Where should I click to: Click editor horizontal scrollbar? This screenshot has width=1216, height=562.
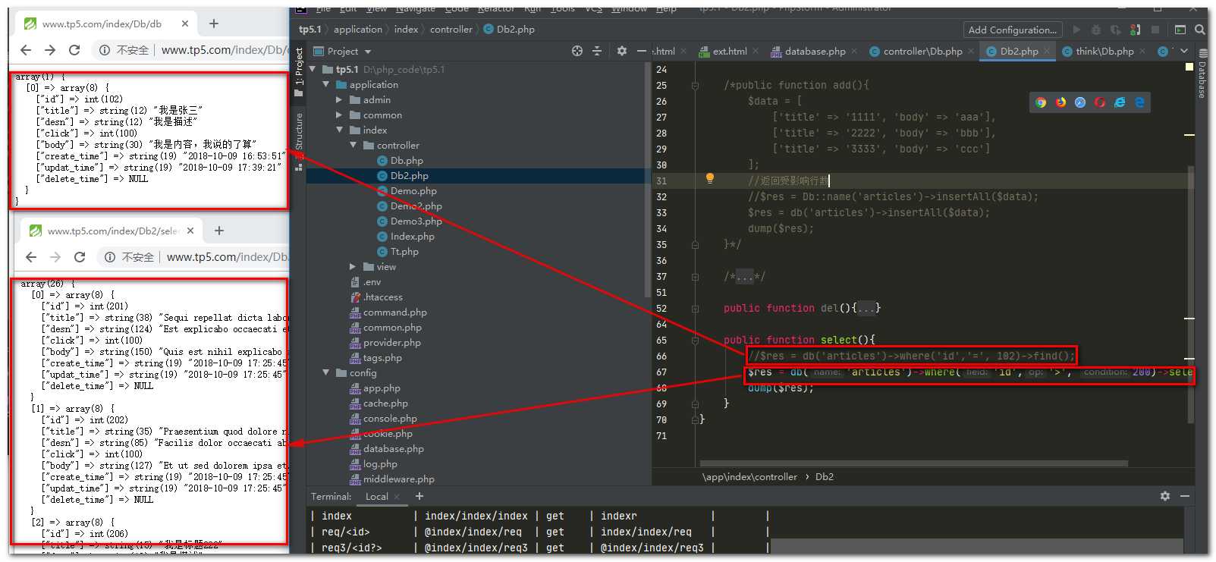point(913,463)
